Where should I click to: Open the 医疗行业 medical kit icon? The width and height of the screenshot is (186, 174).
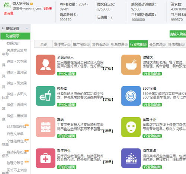tap(45, 158)
